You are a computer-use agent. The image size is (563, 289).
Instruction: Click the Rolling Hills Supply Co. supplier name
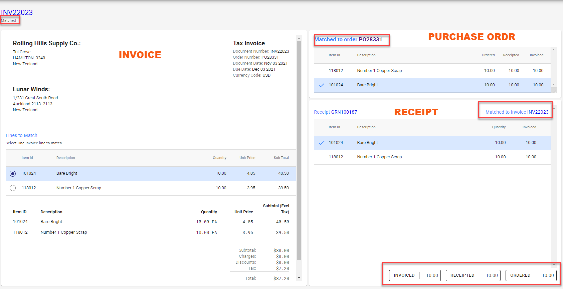coord(47,43)
